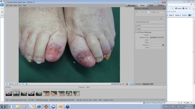The height and width of the screenshot is (109, 195).
Task: Select the sixth filmstrip thumbnail
Action: (46, 94)
